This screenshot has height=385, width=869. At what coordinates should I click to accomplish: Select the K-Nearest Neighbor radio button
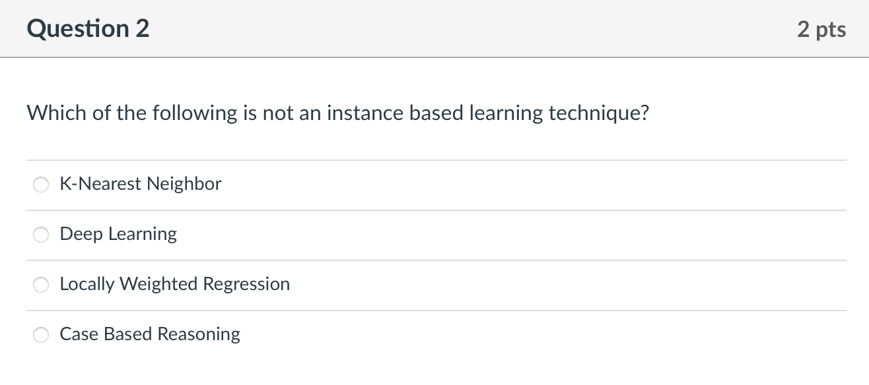click(x=41, y=185)
